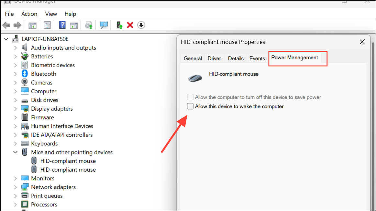The image size is (376, 211).
Task: Collapse Mice and other pointing devices
Action: pos(15,152)
